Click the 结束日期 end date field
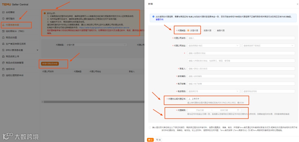 (224, 110)
